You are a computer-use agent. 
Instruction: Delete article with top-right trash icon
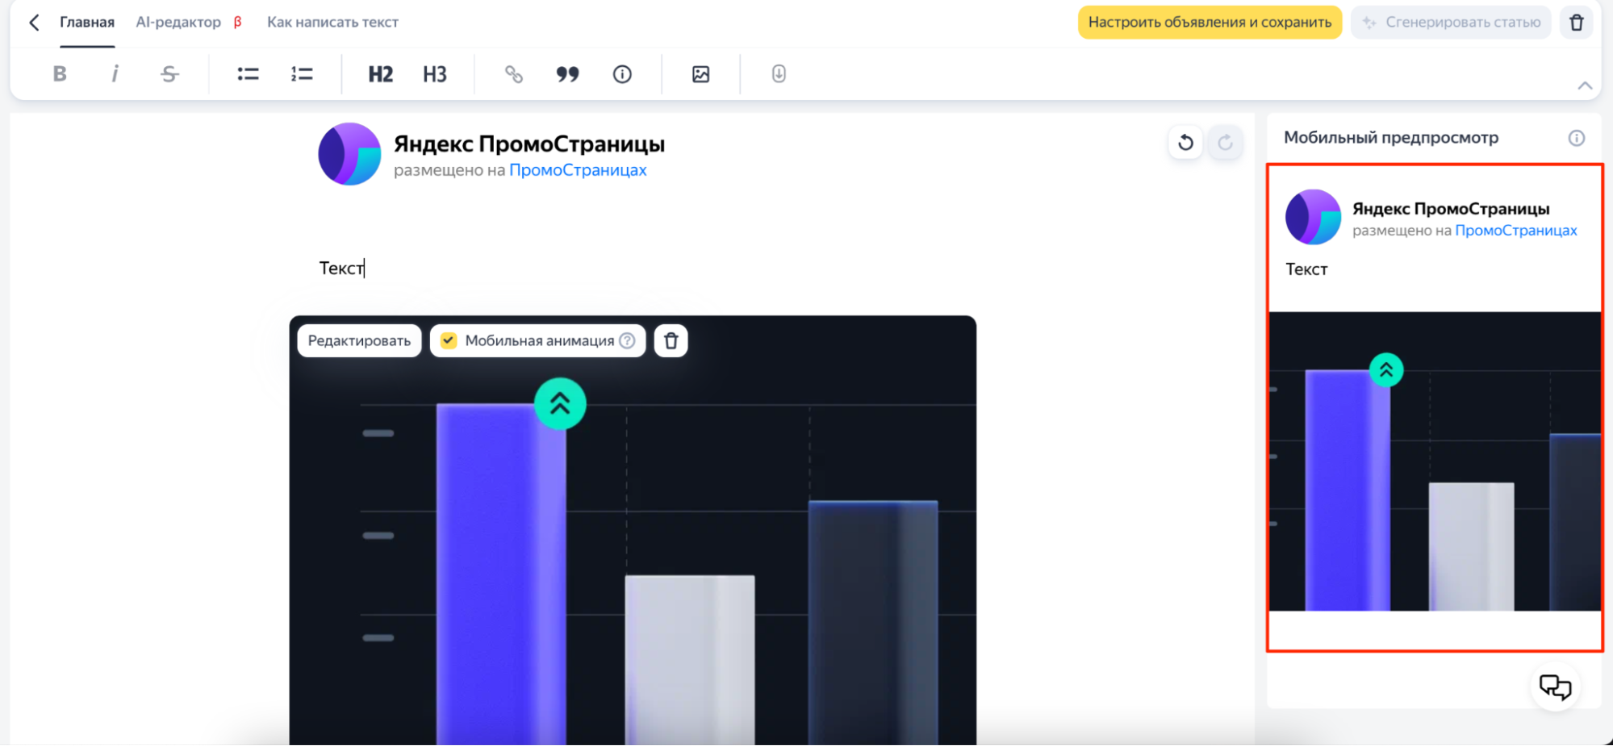pyautogui.click(x=1577, y=23)
